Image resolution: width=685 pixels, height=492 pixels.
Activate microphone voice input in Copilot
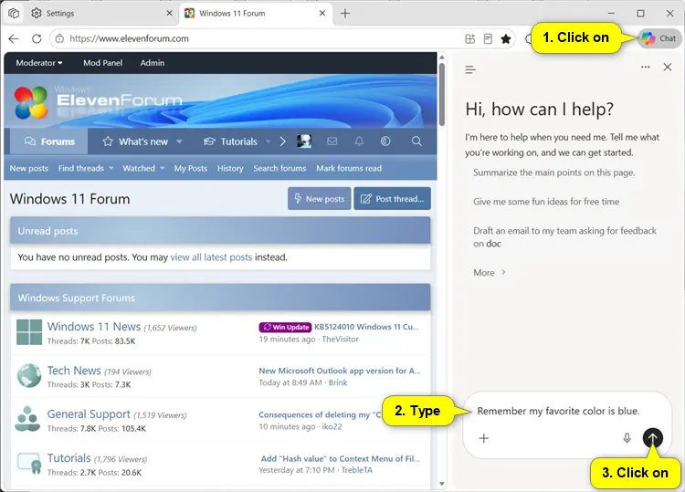627,438
